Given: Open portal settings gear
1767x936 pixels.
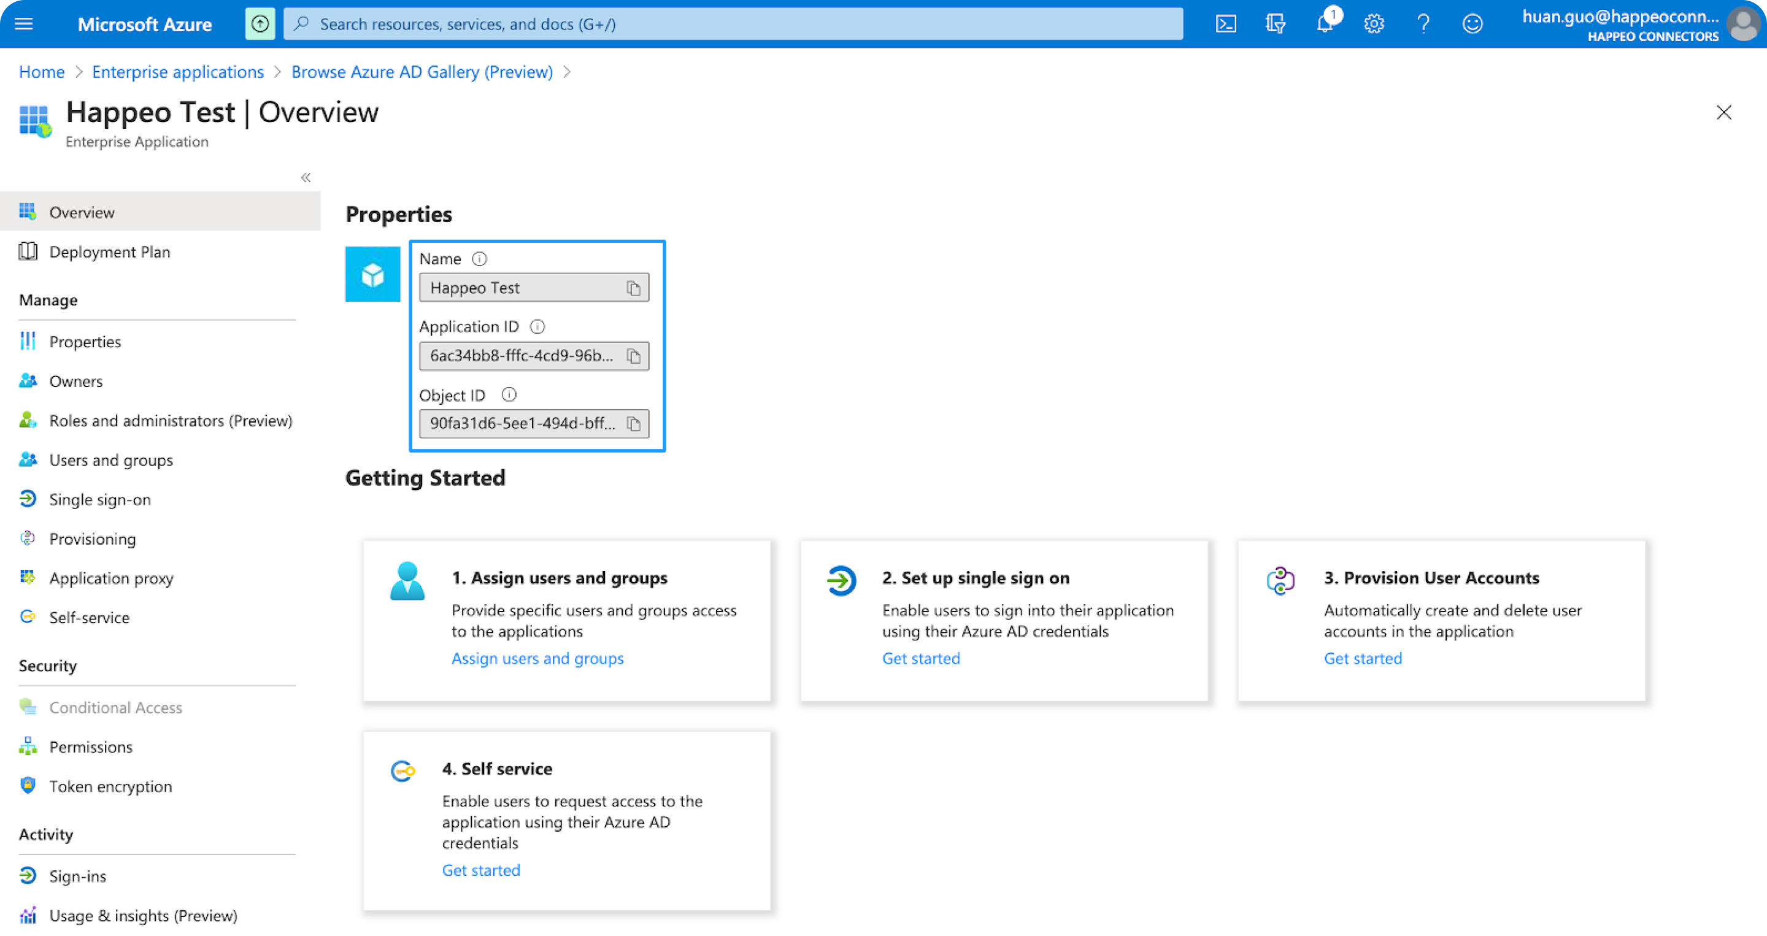Looking at the screenshot, I should click(1374, 24).
